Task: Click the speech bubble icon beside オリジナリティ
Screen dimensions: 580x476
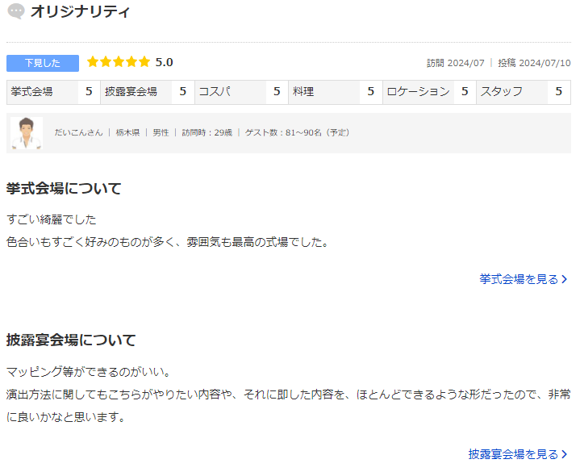Action: click(15, 12)
